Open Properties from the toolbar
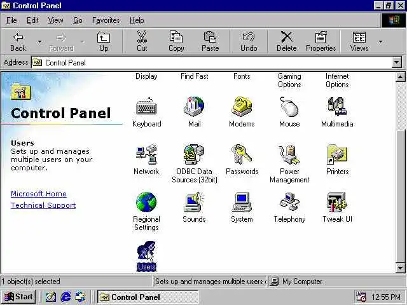The width and height of the screenshot is (407, 305). (321, 42)
